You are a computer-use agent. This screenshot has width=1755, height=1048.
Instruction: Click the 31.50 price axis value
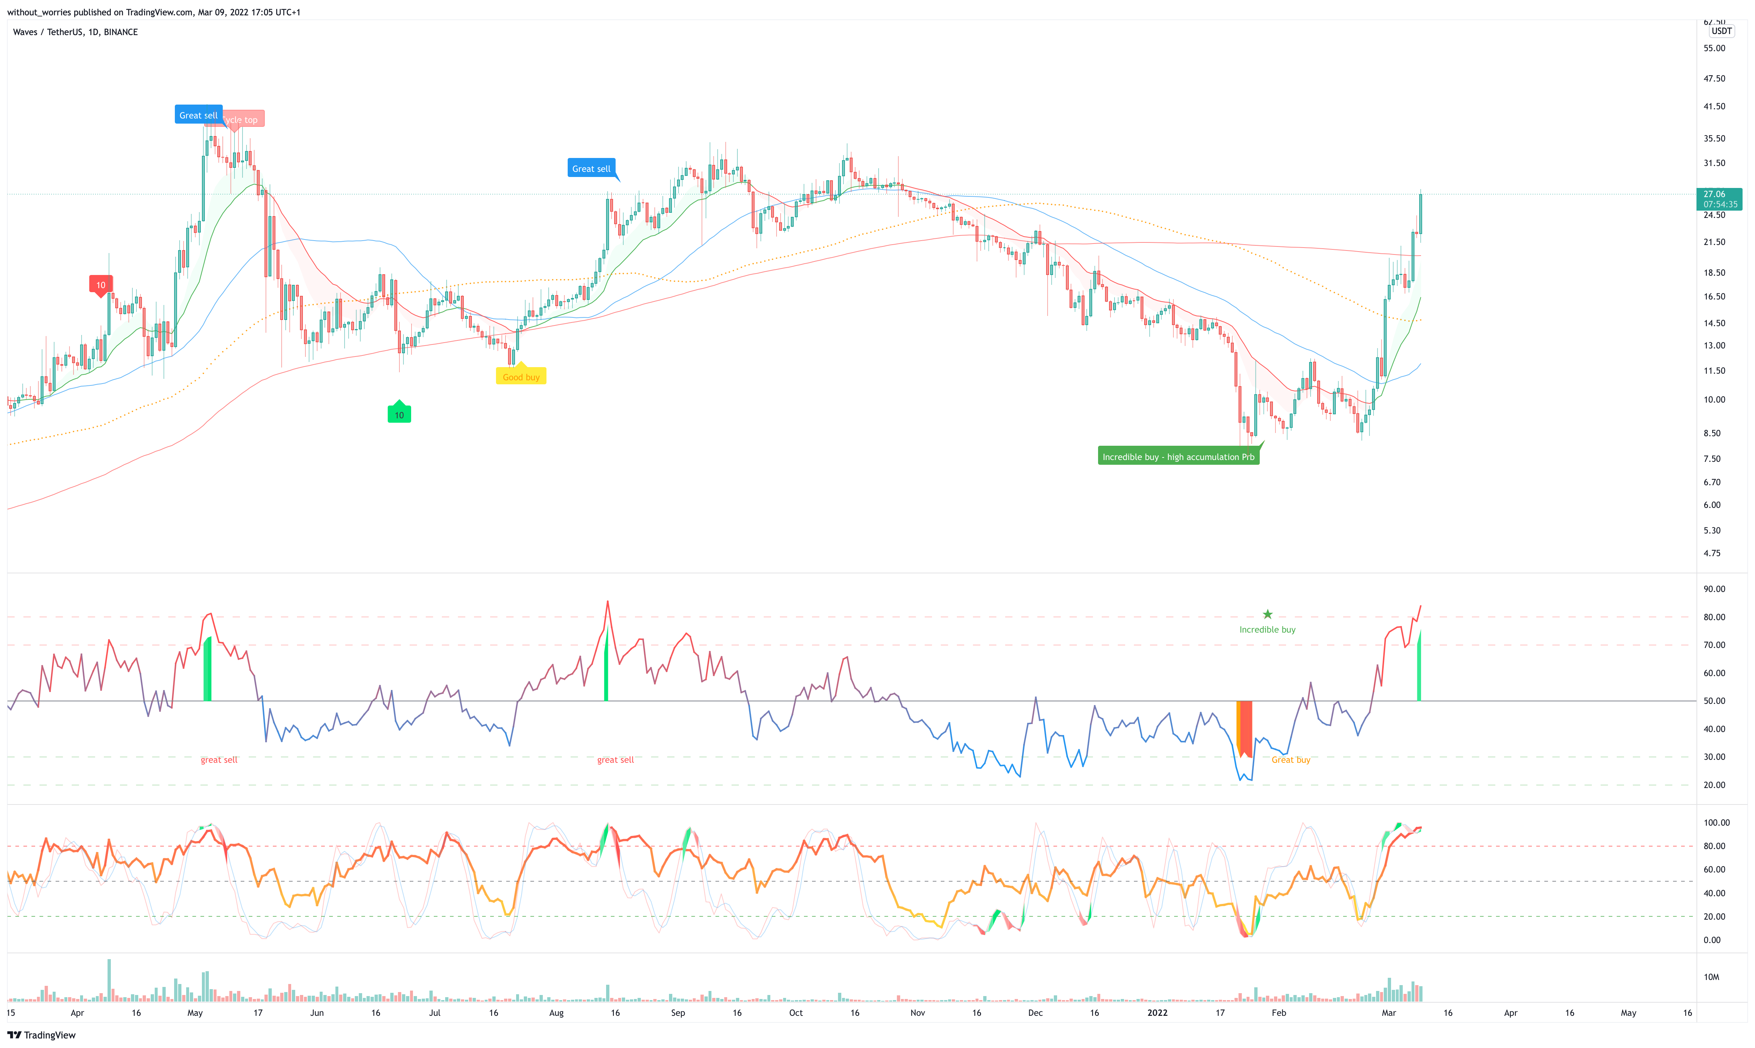pyautogui.click(x=1714, y=163)
